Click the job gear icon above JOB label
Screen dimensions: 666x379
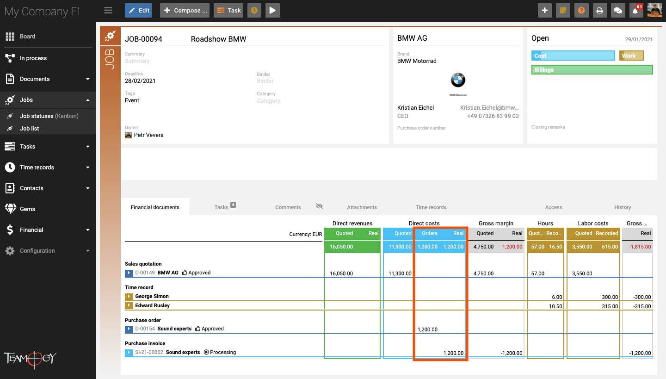110,36
